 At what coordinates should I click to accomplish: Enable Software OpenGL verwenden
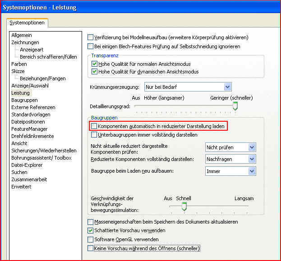coord(90,239)
